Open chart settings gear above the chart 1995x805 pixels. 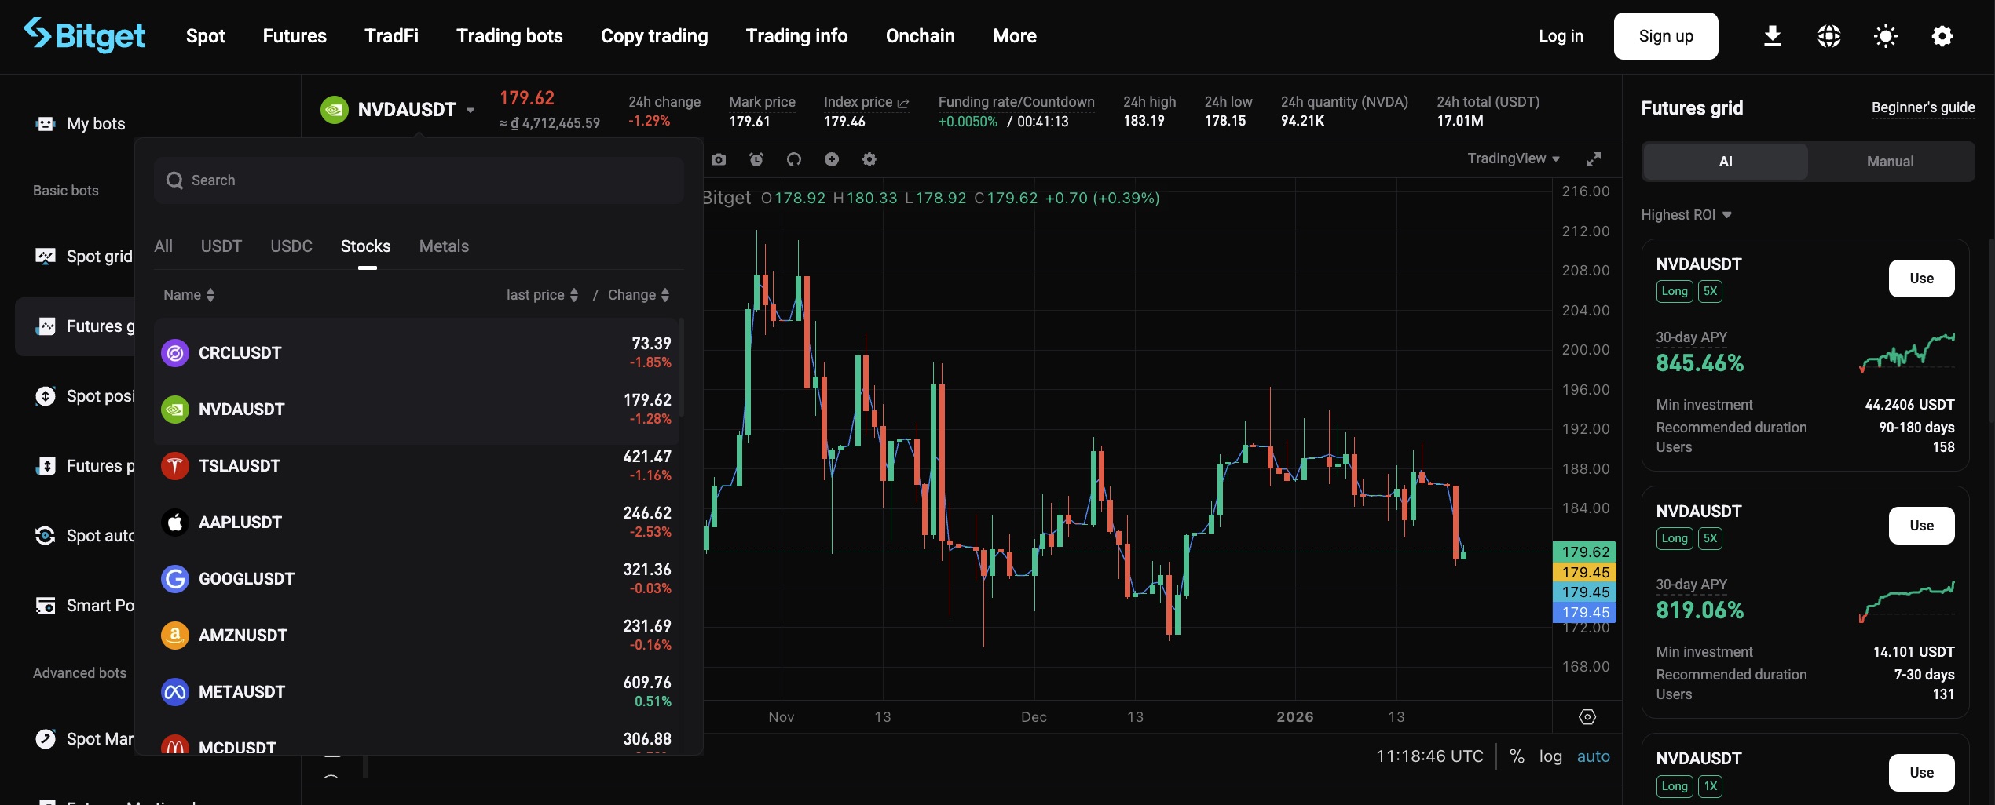click(x=869, y=159)
